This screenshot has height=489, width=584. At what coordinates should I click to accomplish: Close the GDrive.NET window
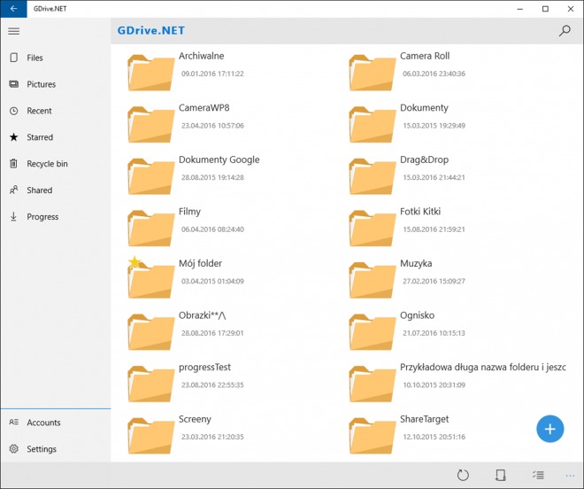point(571,9)
